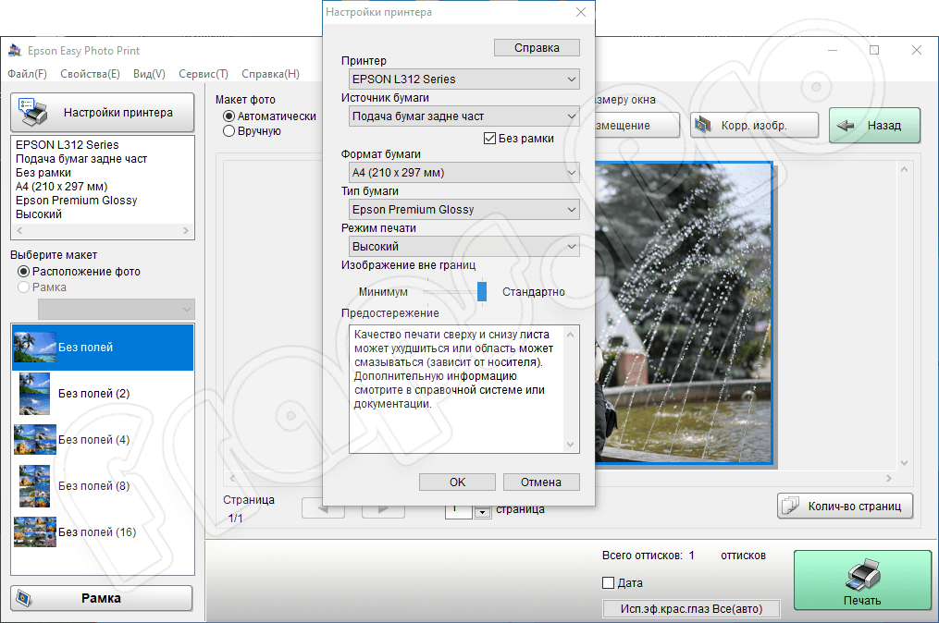Click the printer icon on the Печать button
The image size is (939, 623).
click(863, 575)
